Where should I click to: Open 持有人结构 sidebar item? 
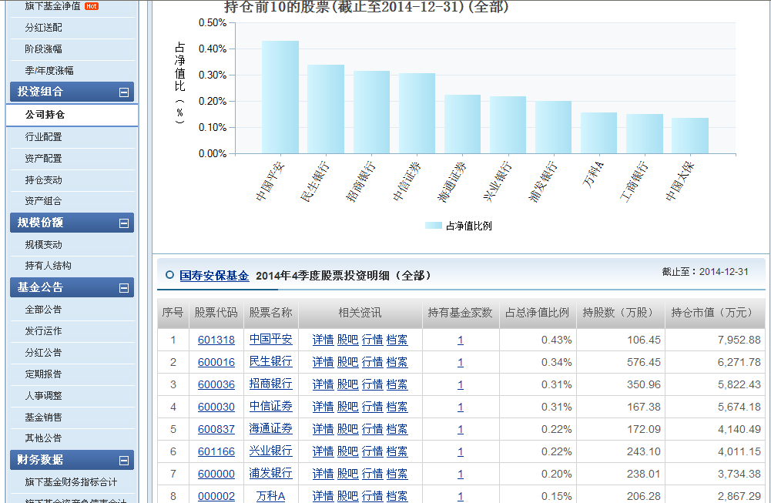pos(49,266)
